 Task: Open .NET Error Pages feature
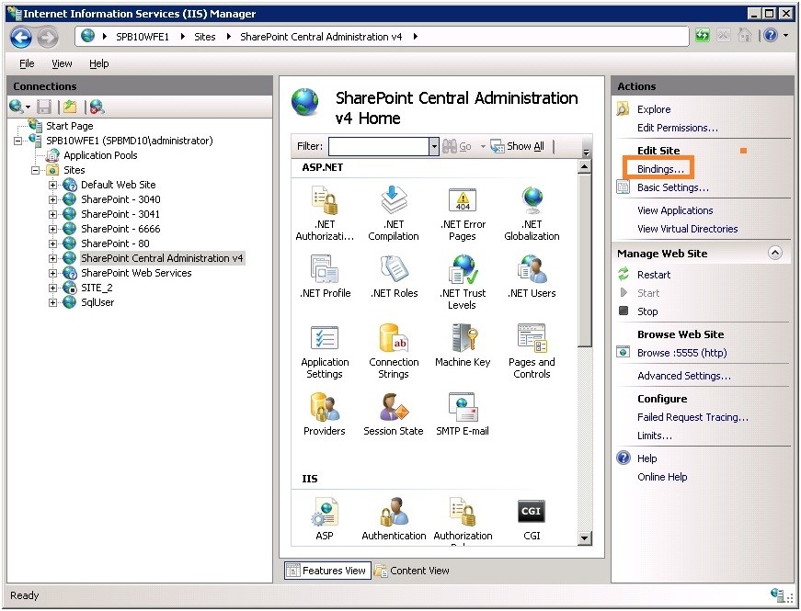[463, 213]
